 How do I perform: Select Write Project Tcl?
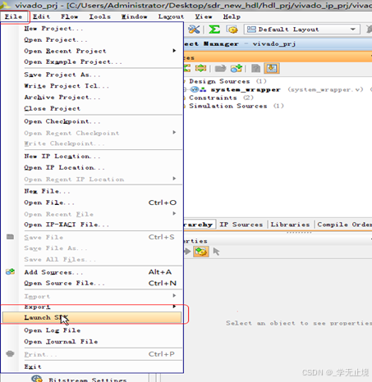point(92,86)
